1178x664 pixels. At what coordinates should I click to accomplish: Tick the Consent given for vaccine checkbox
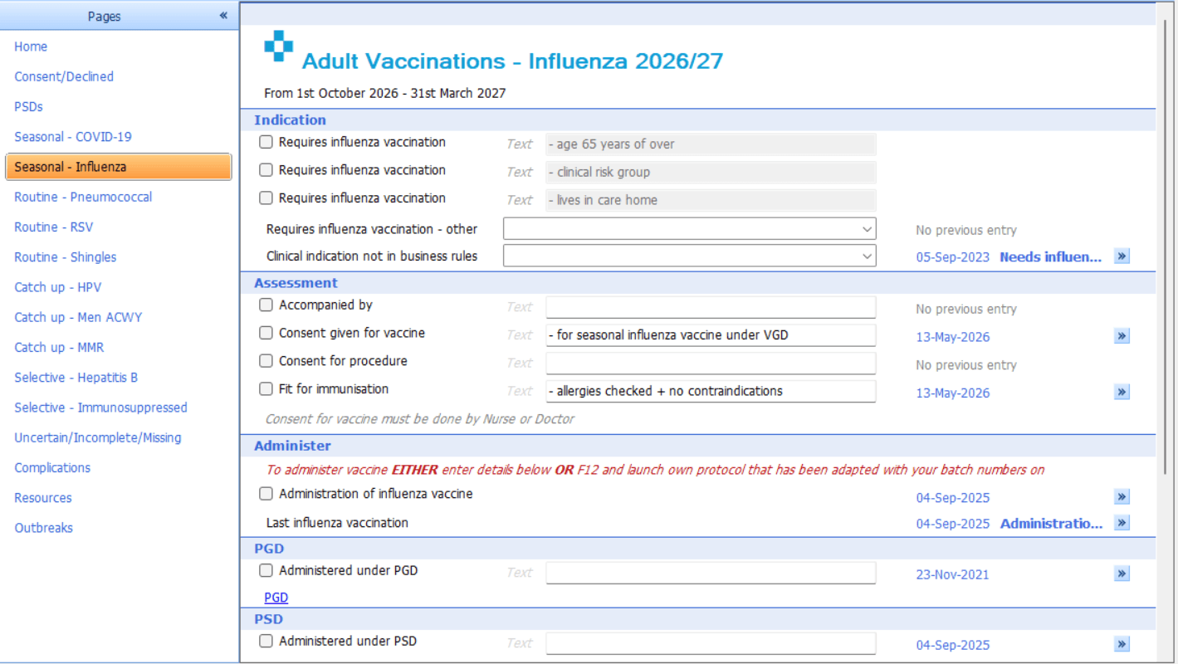click(x=266, y=333)
